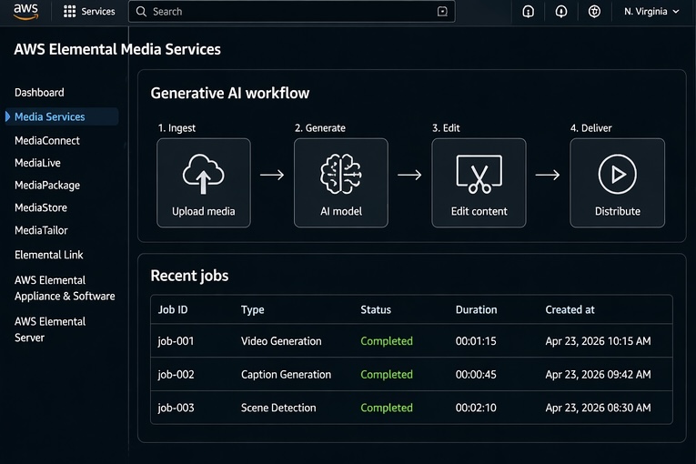Open Dashboard in the sidebar
696x464 pixels.
[39, 93]
